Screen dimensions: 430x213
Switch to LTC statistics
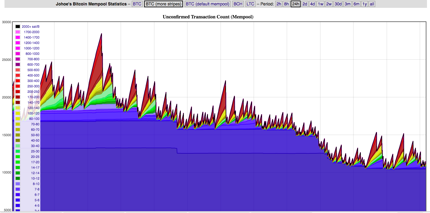click(250, 4)
